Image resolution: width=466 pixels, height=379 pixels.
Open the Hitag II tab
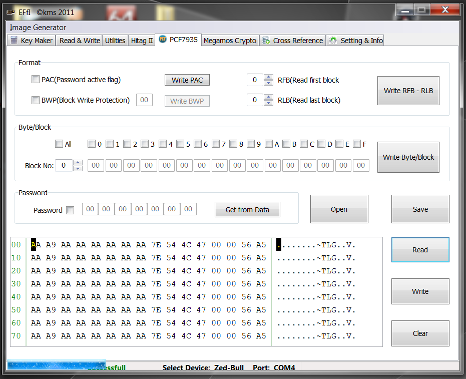point(142,41)
